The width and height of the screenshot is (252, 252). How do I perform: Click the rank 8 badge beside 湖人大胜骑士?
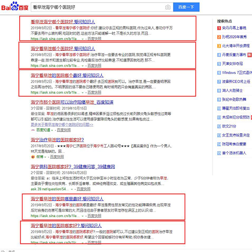219,91
